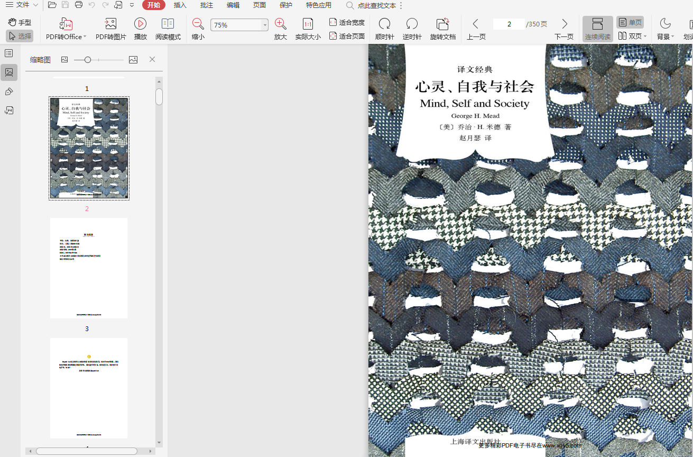This screenshot has height=457, width=693.
Task: Open the 插入 ribbon tab
Action: point(180,5)
